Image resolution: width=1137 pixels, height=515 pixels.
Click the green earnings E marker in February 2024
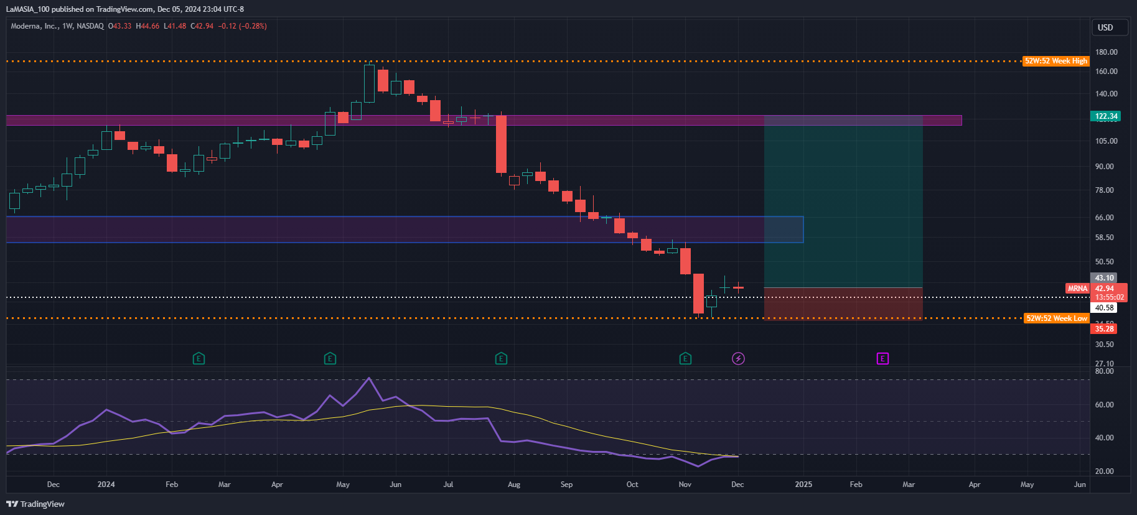199,358
